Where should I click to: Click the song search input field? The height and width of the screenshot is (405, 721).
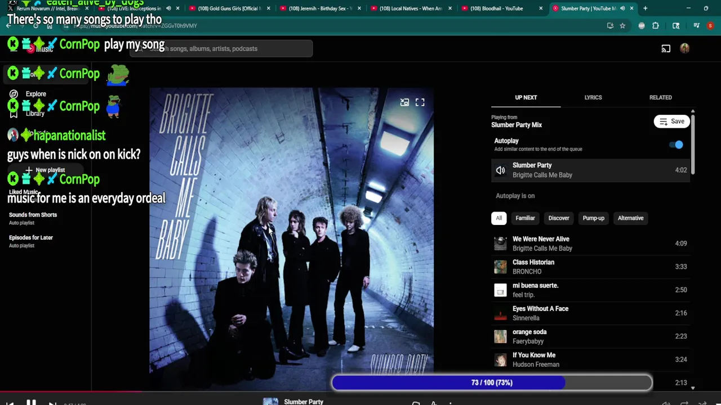tap(221, 49)
